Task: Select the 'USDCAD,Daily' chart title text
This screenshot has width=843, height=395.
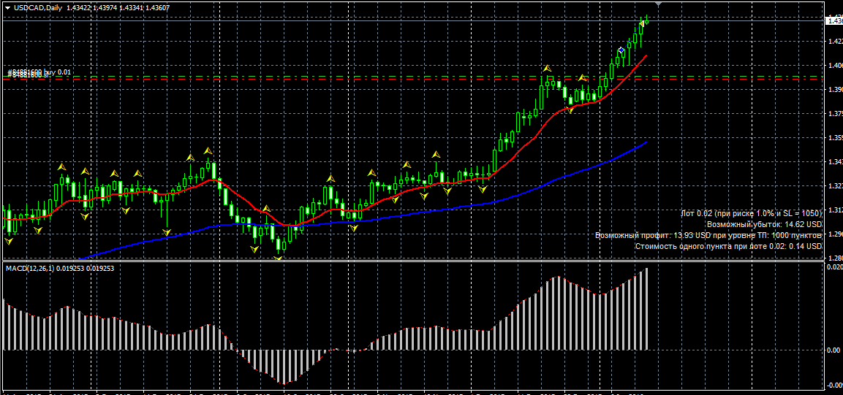Action: (38, 7)
